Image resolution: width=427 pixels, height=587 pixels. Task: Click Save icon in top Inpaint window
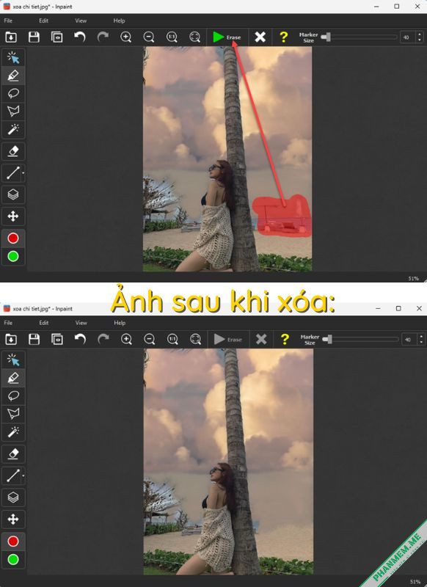click(x=34, y=37)
